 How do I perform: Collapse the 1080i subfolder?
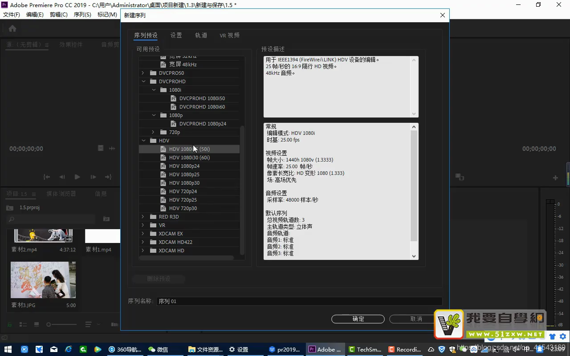coord(154,90)
